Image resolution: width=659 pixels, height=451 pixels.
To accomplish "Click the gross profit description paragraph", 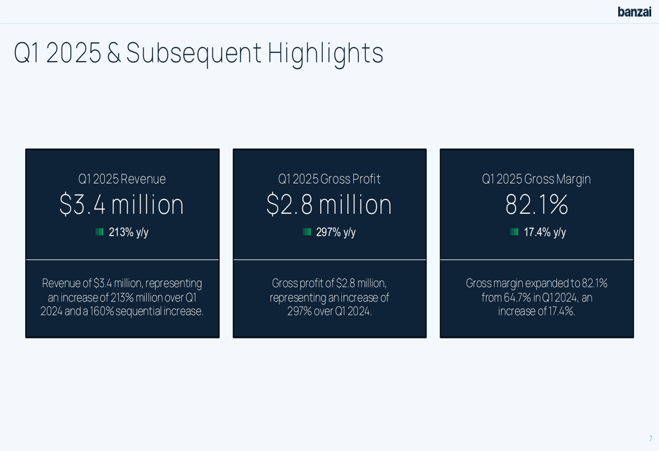I will click(x=329, y=298).
